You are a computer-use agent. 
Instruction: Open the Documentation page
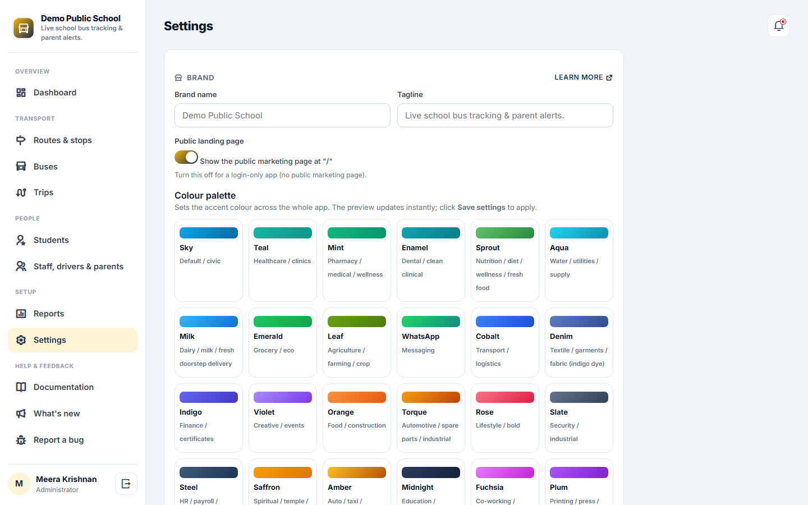click(x=72, y=387)
